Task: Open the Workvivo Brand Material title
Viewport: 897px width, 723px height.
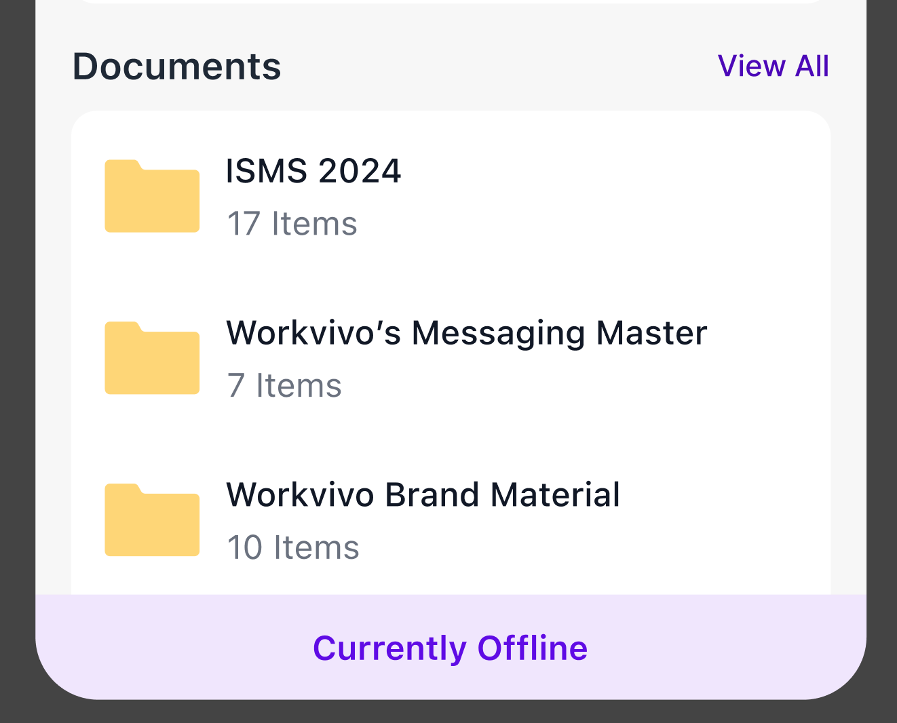Action: pyautogui.click(x=423, y=494)
